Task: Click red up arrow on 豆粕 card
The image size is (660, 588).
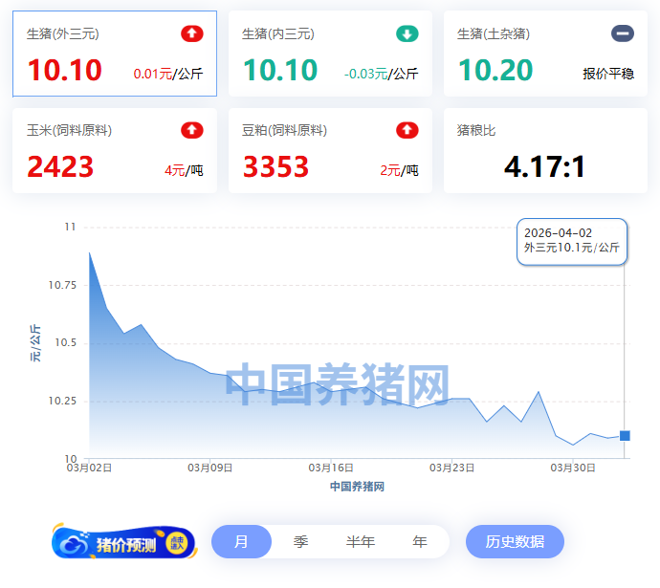Action: point(407,130)
